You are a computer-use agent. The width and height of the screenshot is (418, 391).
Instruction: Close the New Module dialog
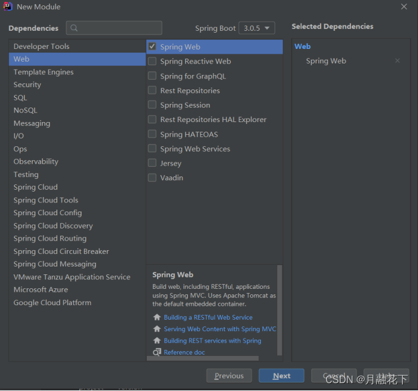(x=404, y=7)
